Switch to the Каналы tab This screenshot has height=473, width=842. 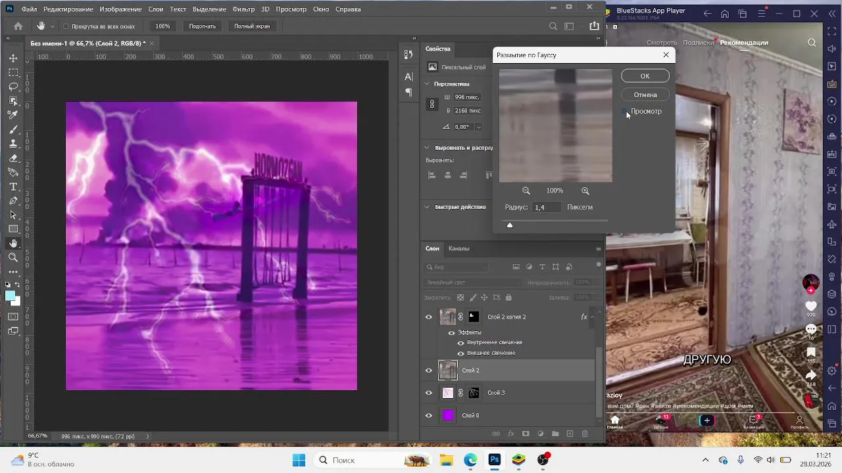[x=458, y=248]
